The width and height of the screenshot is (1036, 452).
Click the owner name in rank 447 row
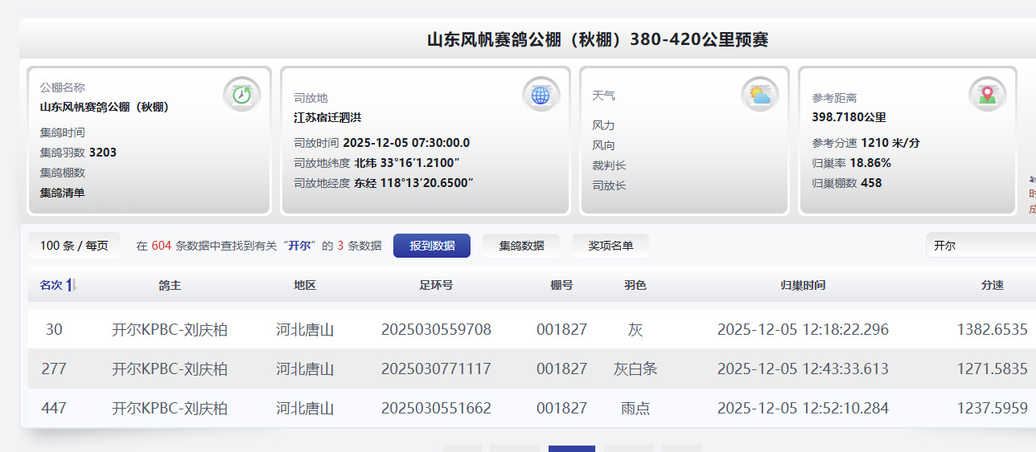(170, 408)
